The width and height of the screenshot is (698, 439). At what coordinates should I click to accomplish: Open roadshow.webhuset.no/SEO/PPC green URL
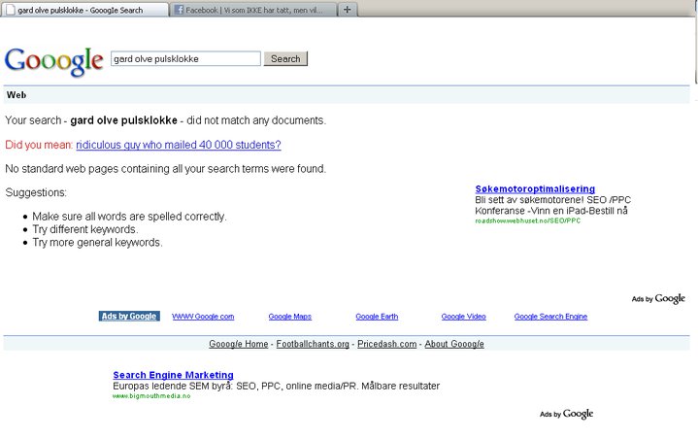coord(527,220)
